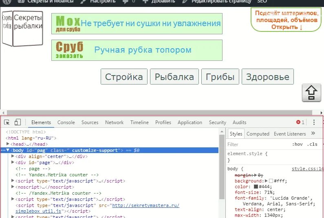Select the Computed sidebar tab

258,134
